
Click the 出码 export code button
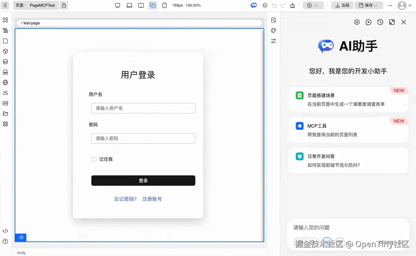tap(342, 5)
